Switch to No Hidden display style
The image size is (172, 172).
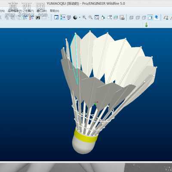144,18
